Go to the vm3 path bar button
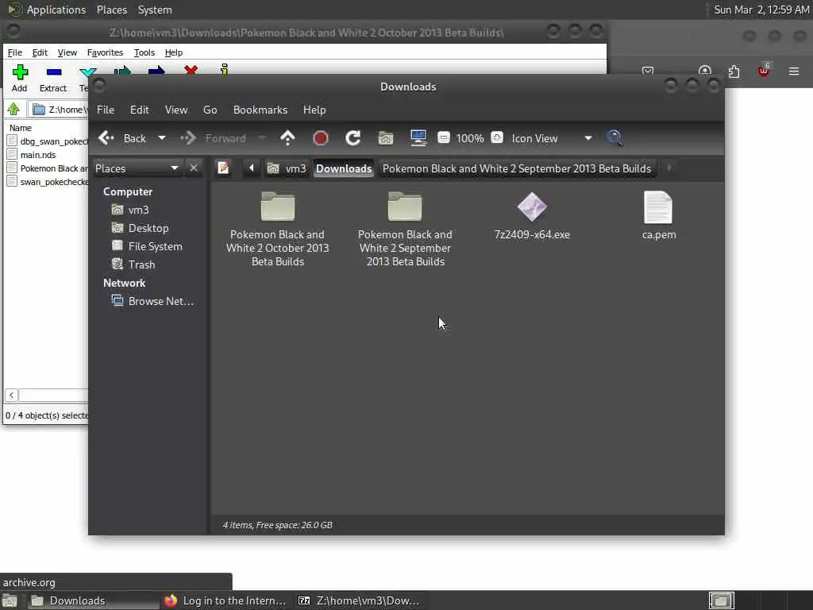 coord(287,168)
